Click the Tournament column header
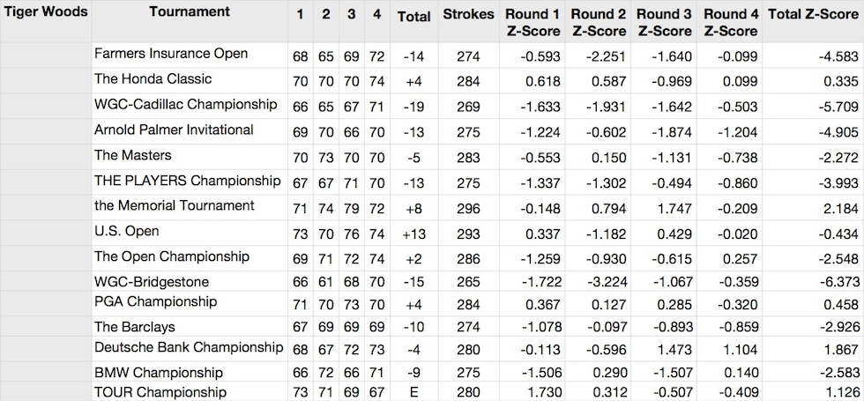Image resolution: width=864 pixels, height=401 pixels. 190,21
